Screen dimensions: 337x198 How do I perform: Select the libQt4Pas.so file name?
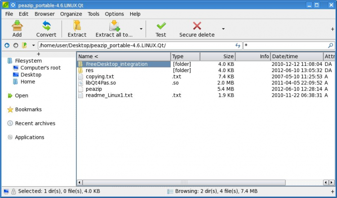pos(101,83)
